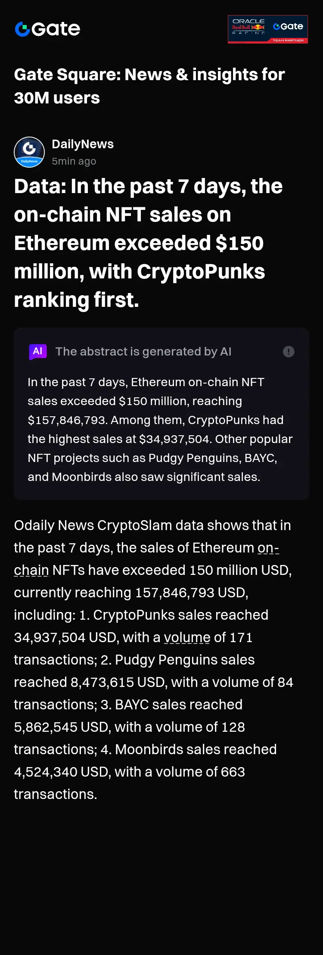
Task: Open the underlined 'on-chain' glossary link
Action: point(146,559)
